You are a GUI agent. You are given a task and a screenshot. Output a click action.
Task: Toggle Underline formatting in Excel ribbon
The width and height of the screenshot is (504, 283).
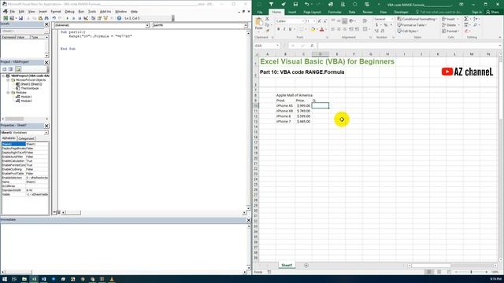[290, 30]
